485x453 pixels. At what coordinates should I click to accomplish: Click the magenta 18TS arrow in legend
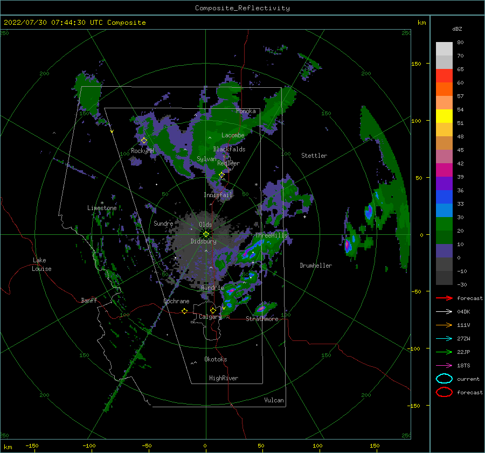[x=445, y=366]
